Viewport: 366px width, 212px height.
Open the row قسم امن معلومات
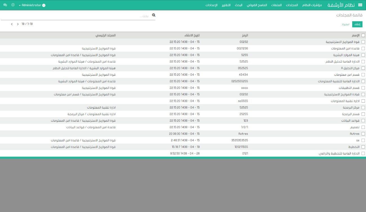183,75
